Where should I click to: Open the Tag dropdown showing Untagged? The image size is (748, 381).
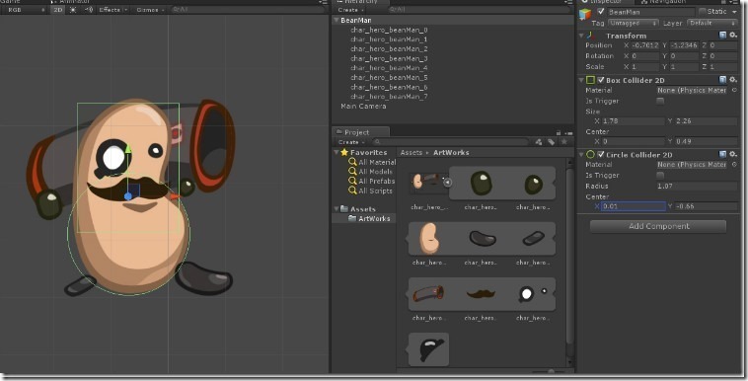coord(633,23)
